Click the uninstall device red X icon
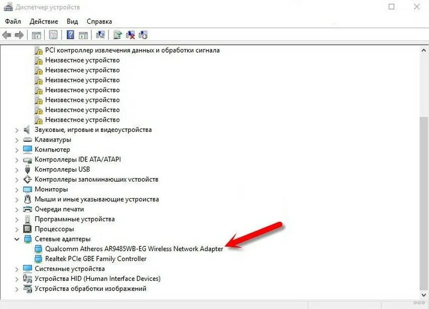This screenshot has height=309, width=429. 130,35
